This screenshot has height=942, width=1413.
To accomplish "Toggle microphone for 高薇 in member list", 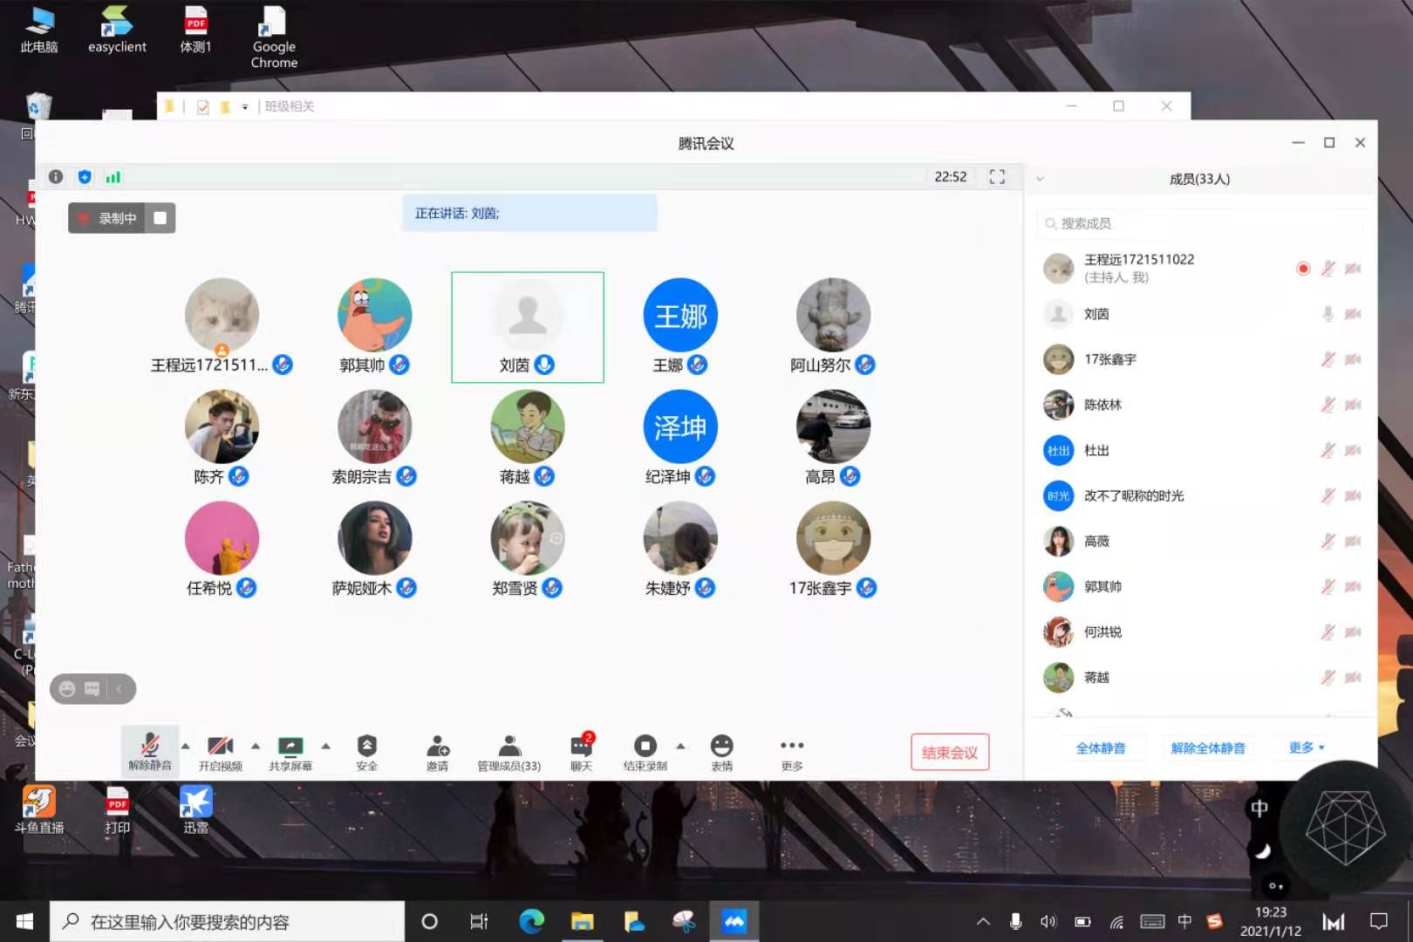I will click(x=1328, y=542).
